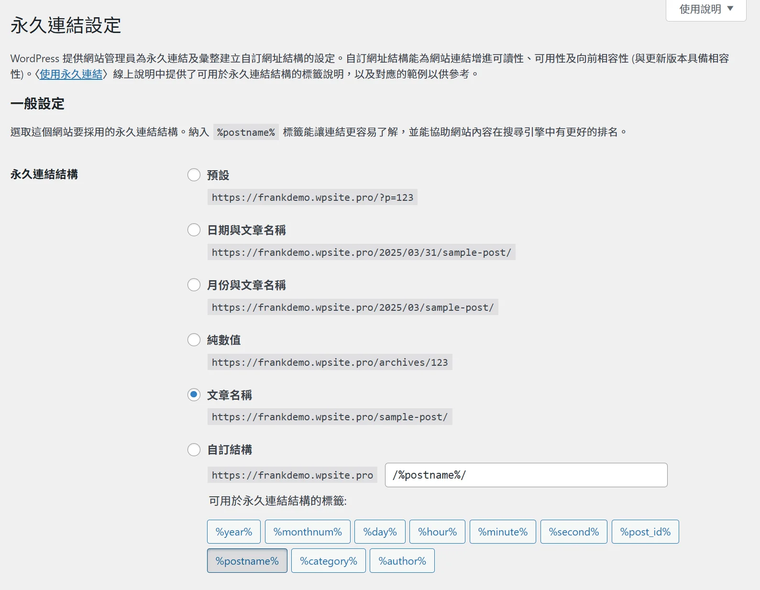The width and height of the screenshot is (760, 590).
Task: Add the %monthnum% tag button
Action: click(x=308, y=532)
